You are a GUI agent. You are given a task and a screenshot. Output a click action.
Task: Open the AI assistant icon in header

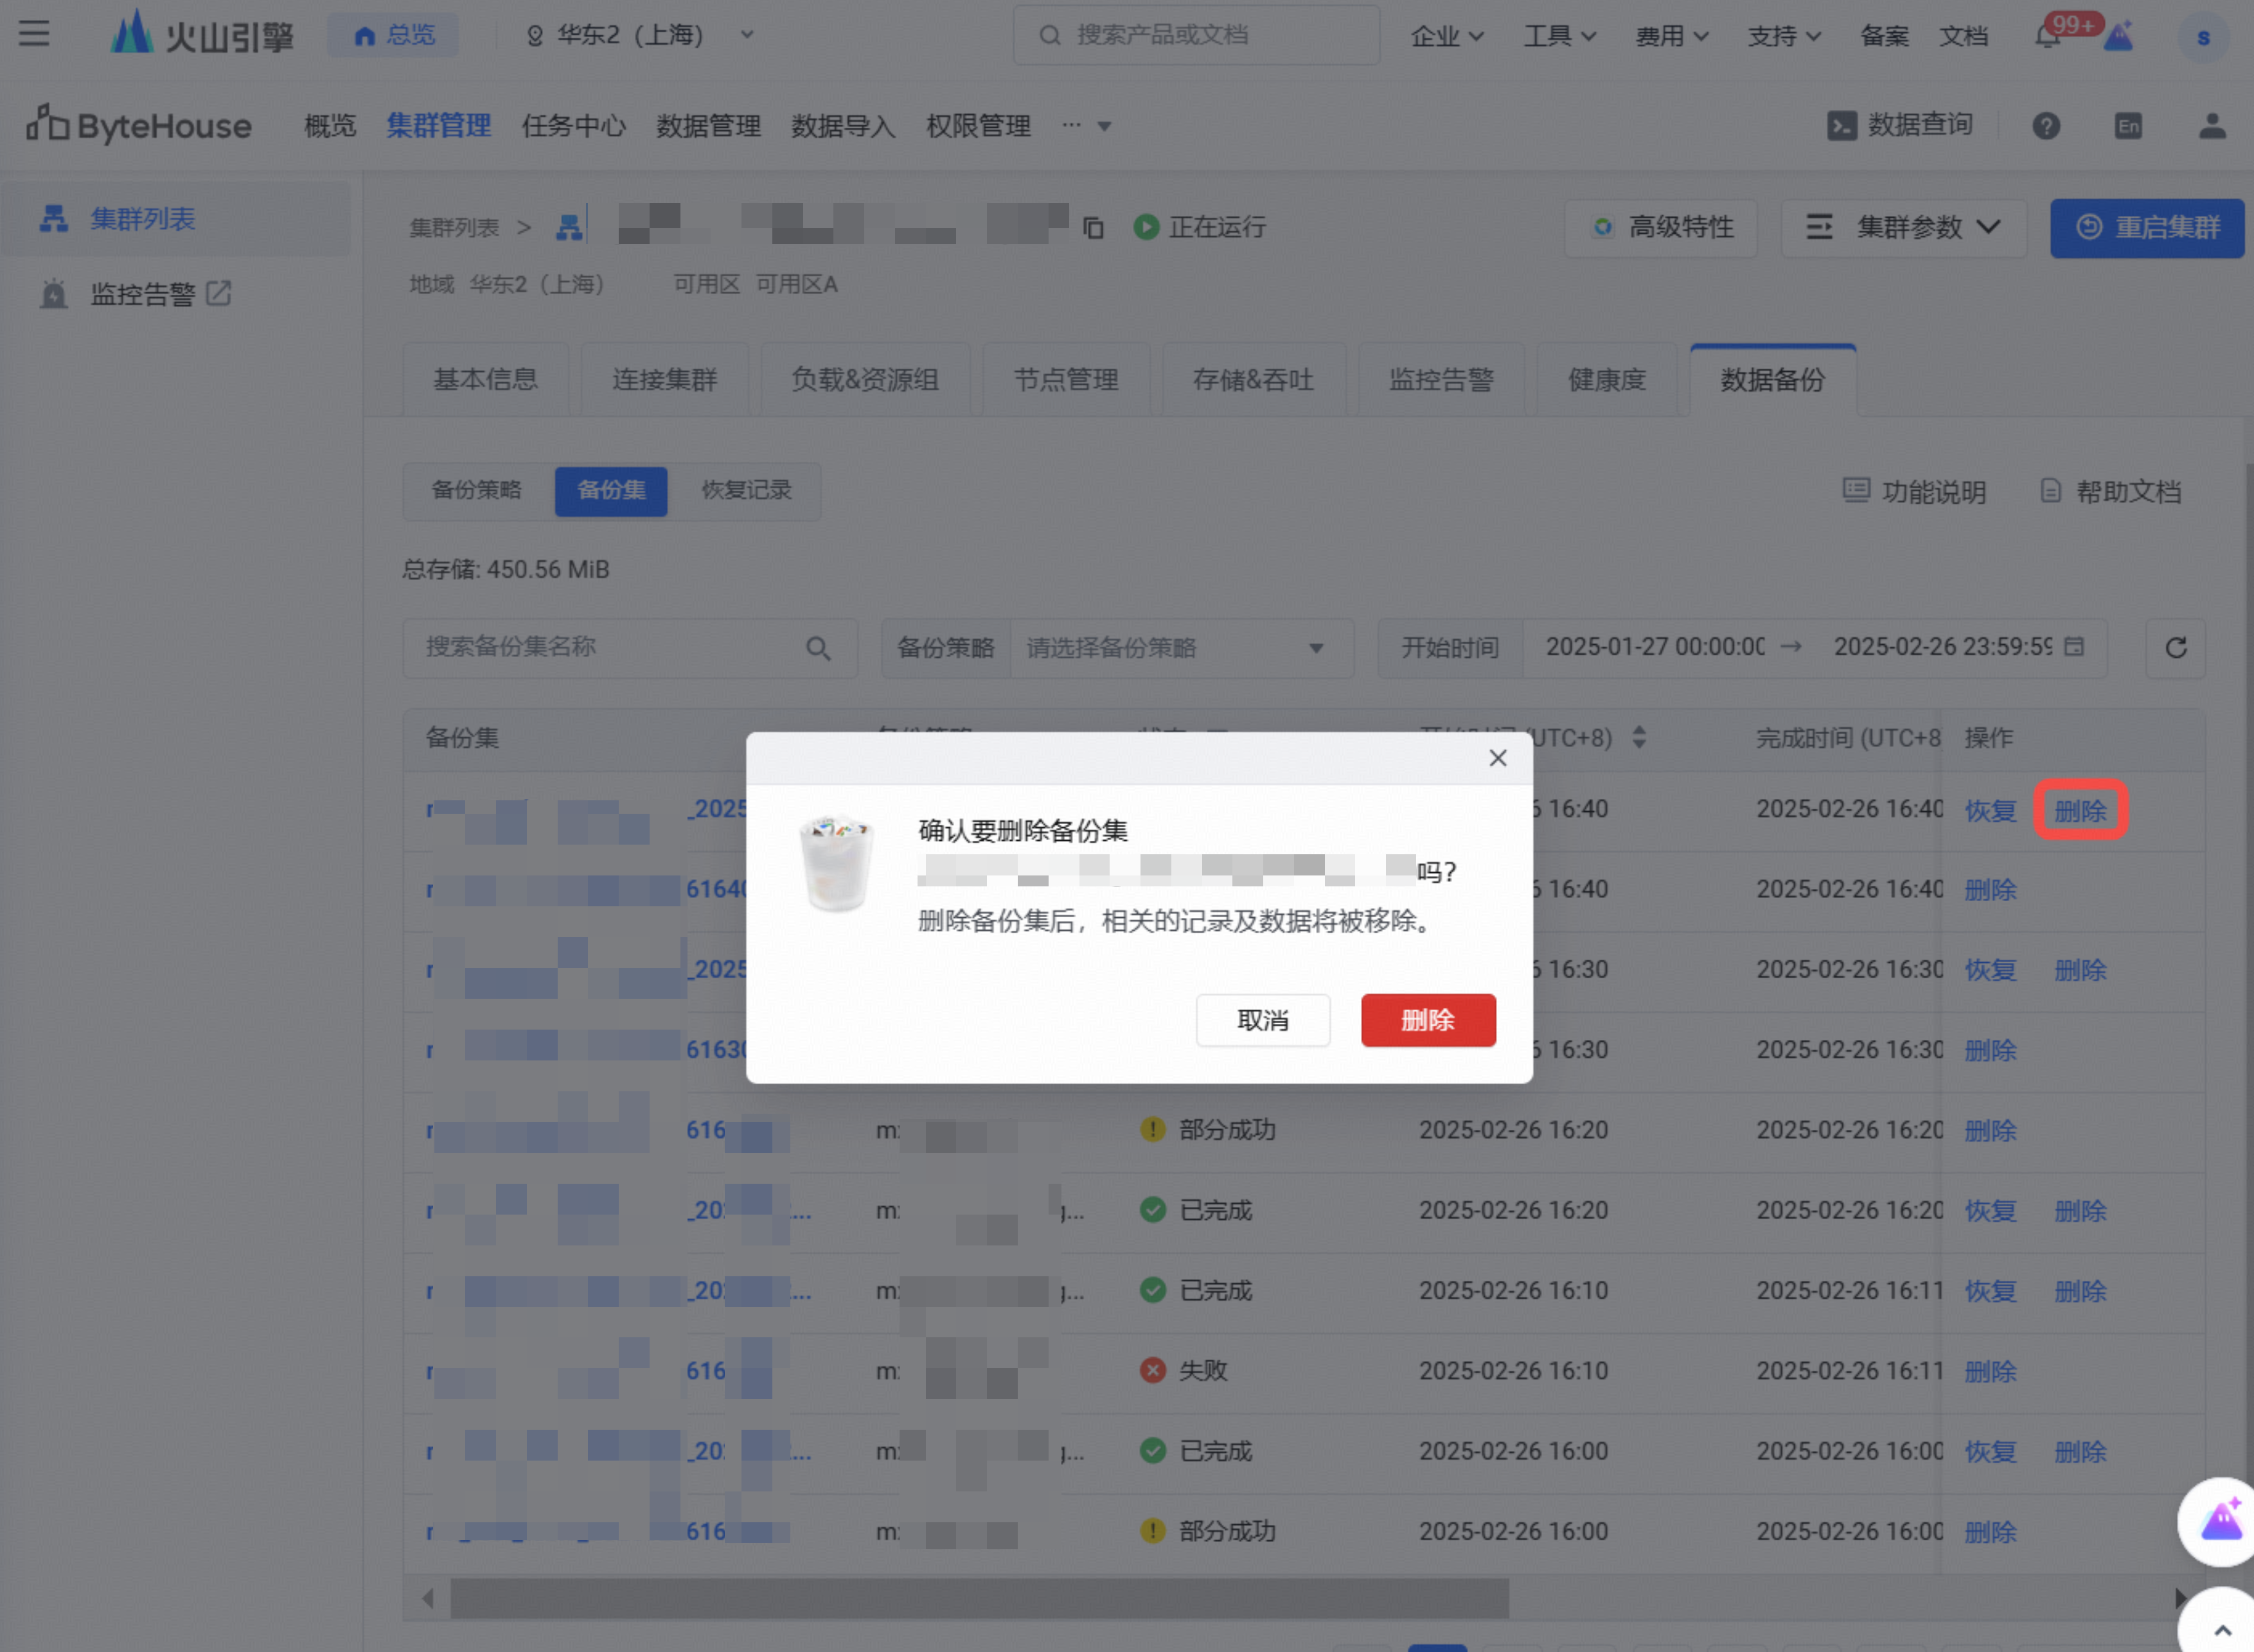2119,36
